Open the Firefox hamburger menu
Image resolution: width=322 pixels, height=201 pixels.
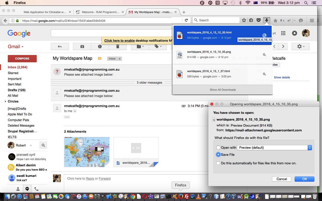(312, 21)
